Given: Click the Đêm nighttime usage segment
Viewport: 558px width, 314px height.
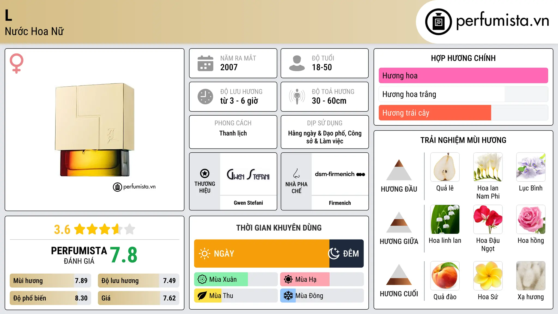Looking at the screenshot, I should point(347,253).
